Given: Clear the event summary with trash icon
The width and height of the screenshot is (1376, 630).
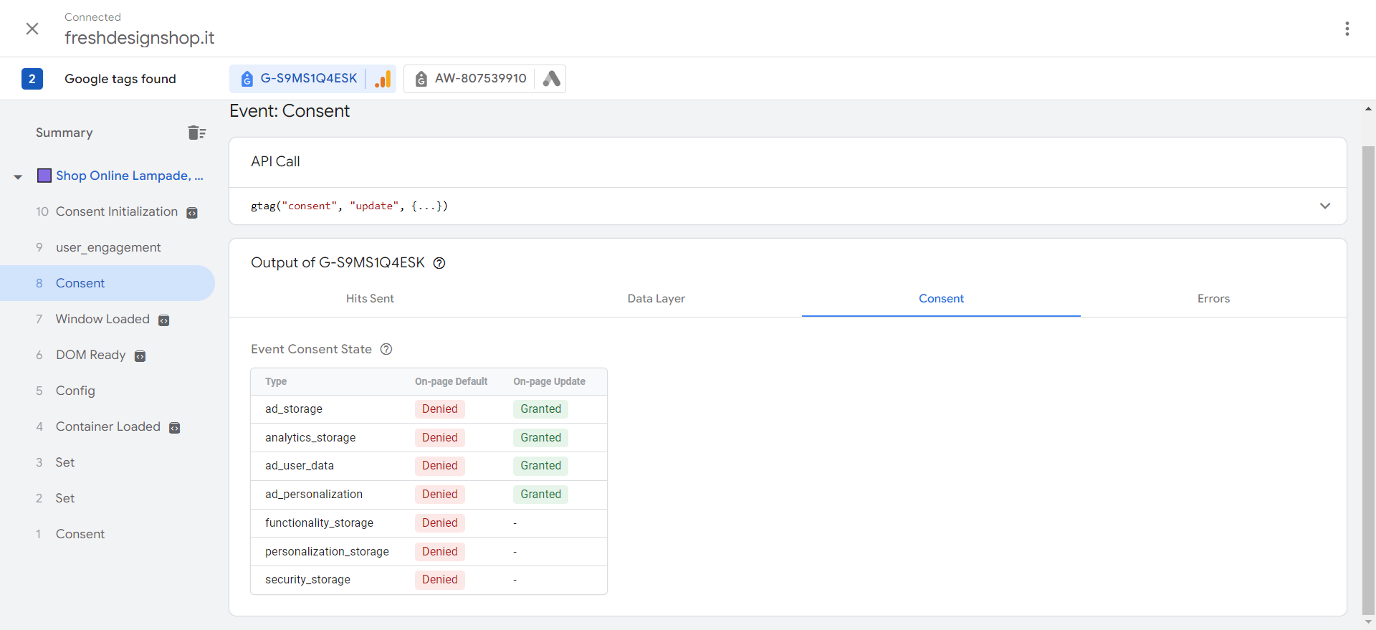Looking at the screenshot, I should coord(196,133).
